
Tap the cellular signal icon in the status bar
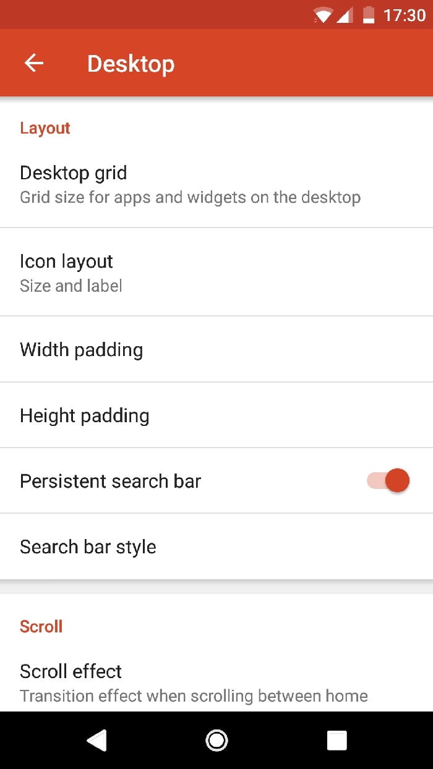point(346,15)
